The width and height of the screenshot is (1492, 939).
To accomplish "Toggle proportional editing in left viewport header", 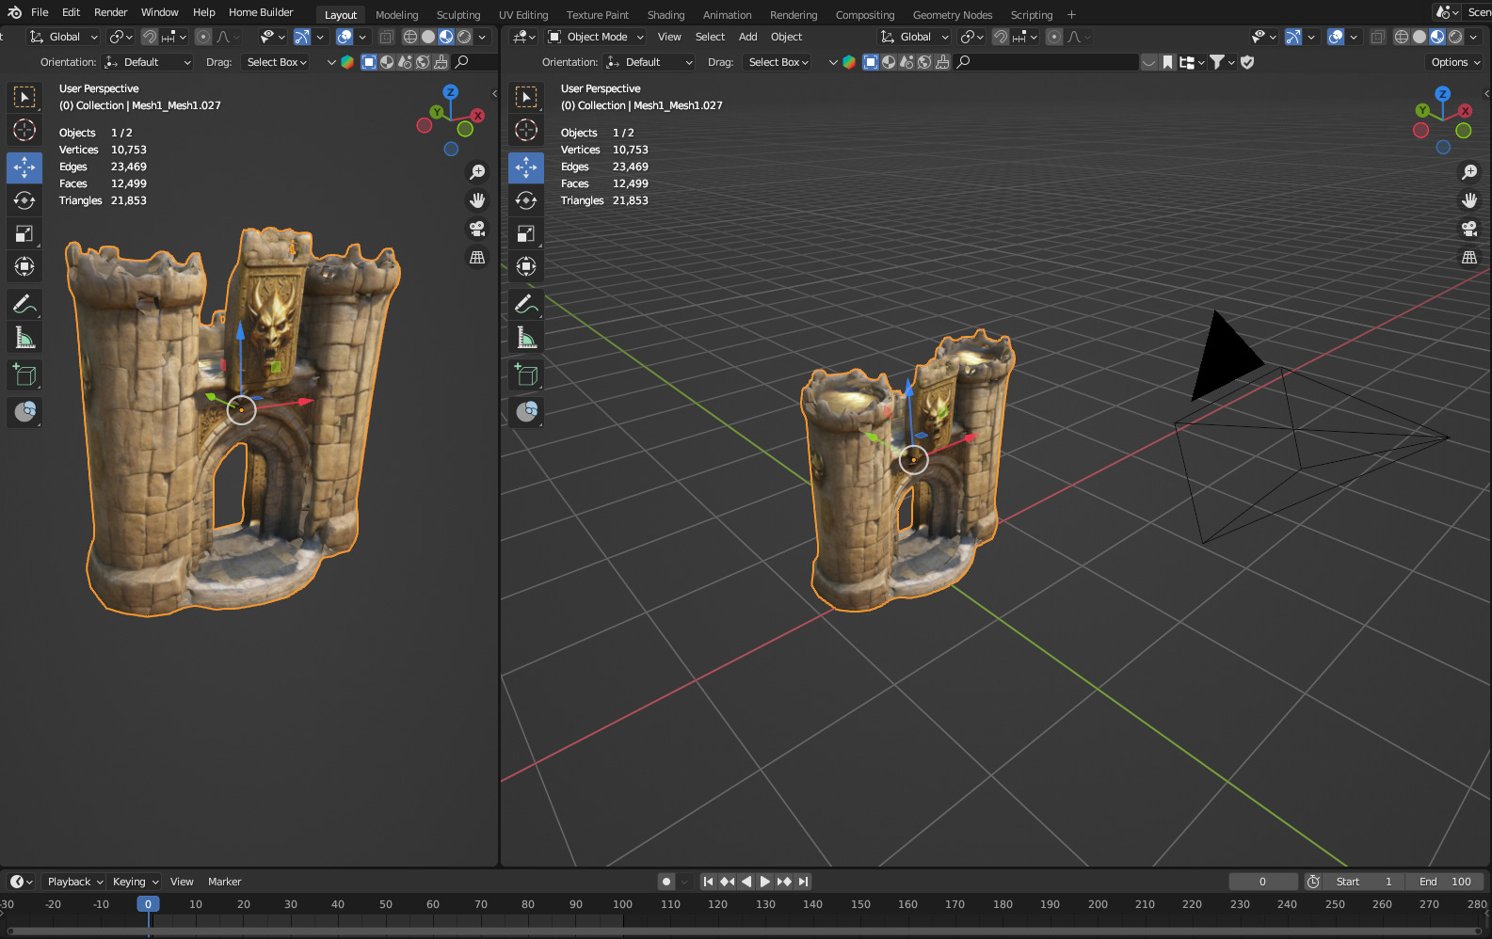I will click(203, 37).
